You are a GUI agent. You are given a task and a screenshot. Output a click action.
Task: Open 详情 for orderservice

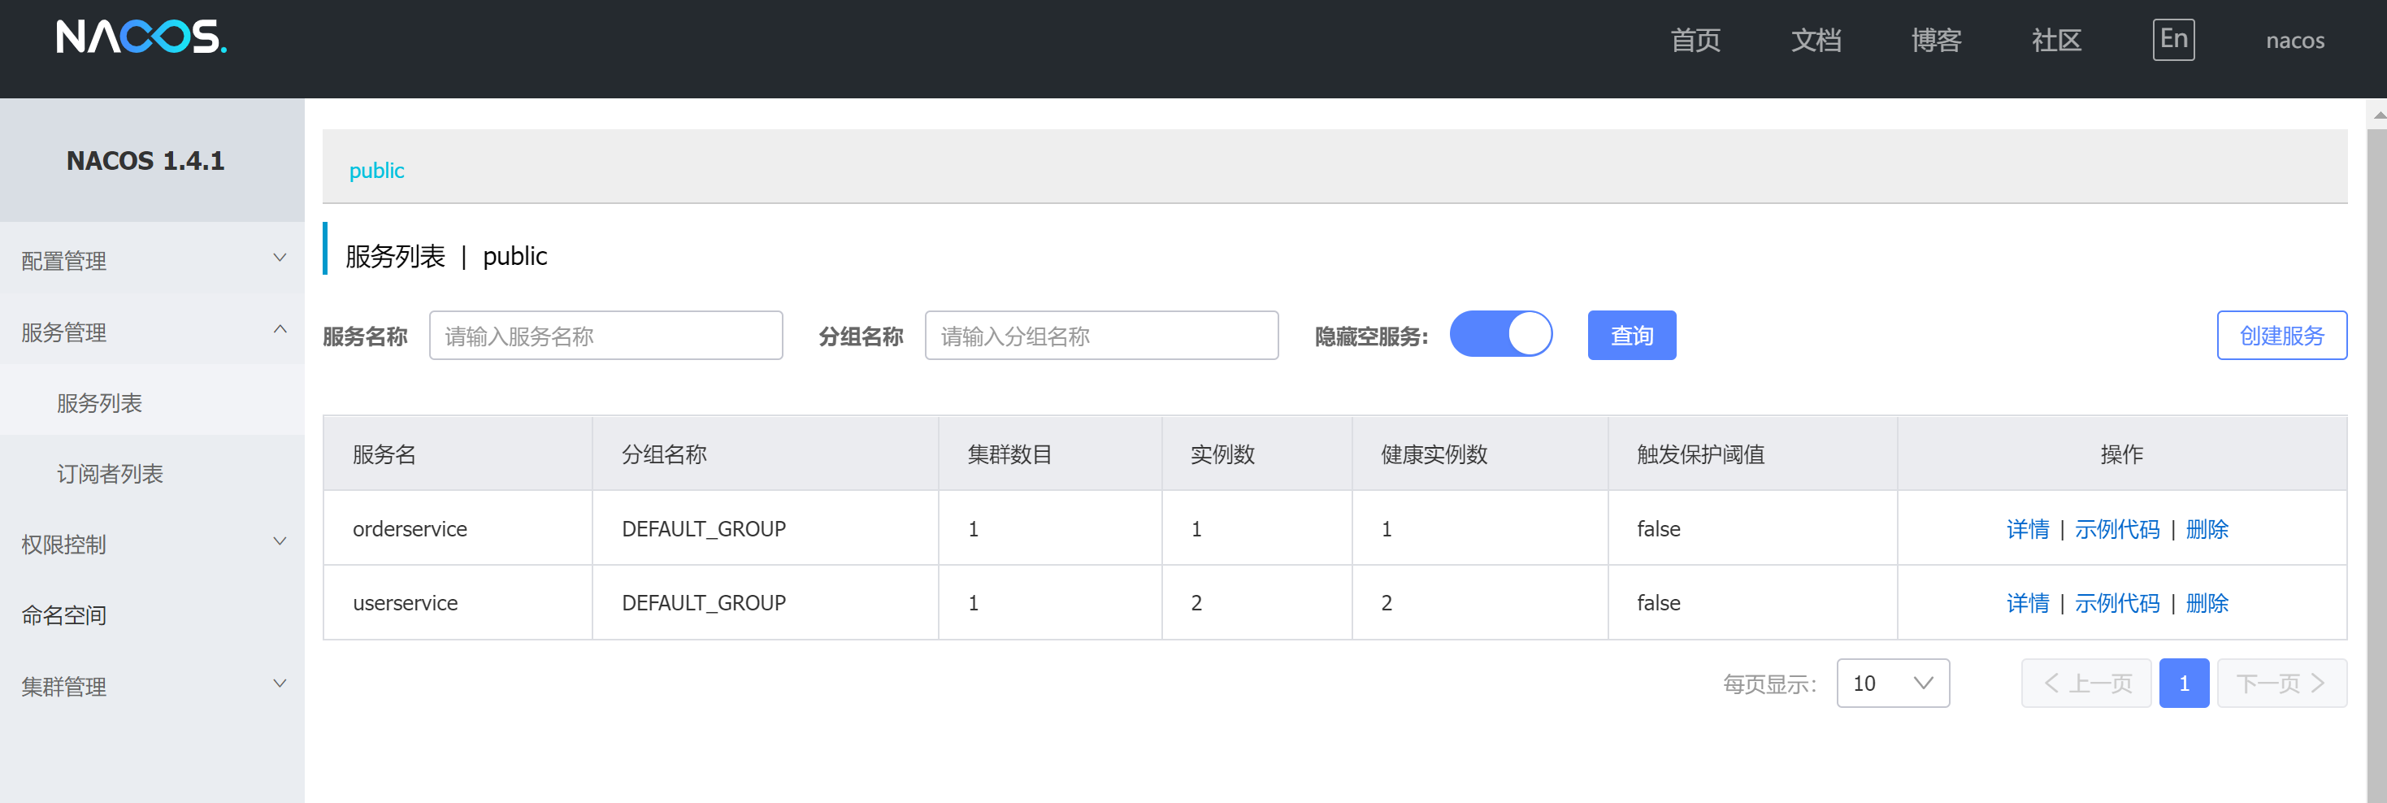point(2026,529)
